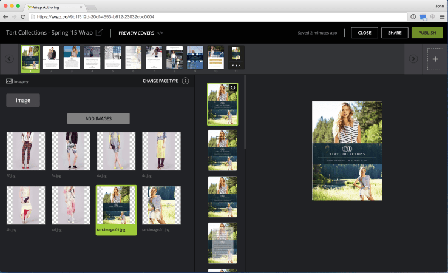Open the embed code icon beside Preview Covers
The height and width of the screenshot is (273, 448).
coord(160,33)
